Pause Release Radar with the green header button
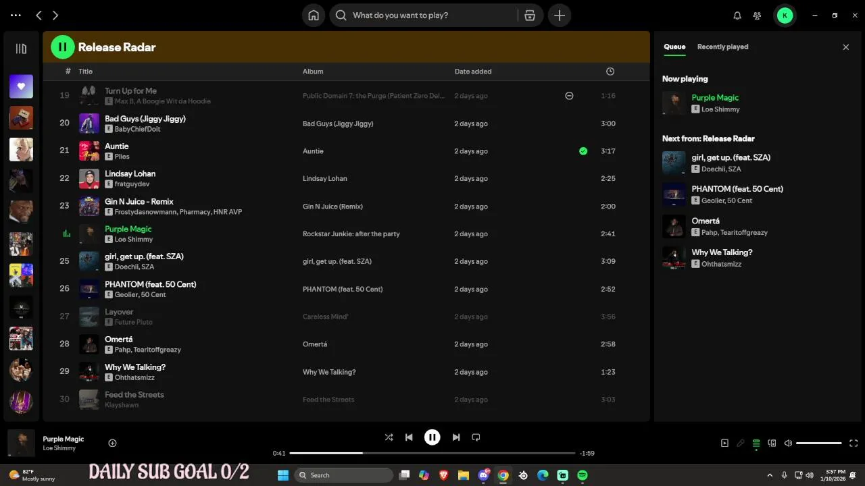This screenshot has width=865, height=486. (x=63, y=47)
